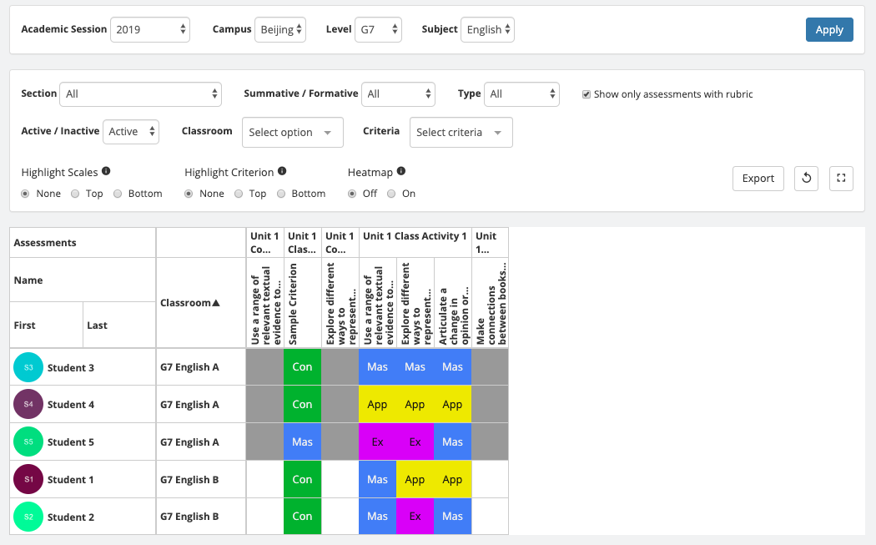Viewport: 876px width, 545px height.
Task: Open the Academic Session dropdown
Action: pos(150,28)
